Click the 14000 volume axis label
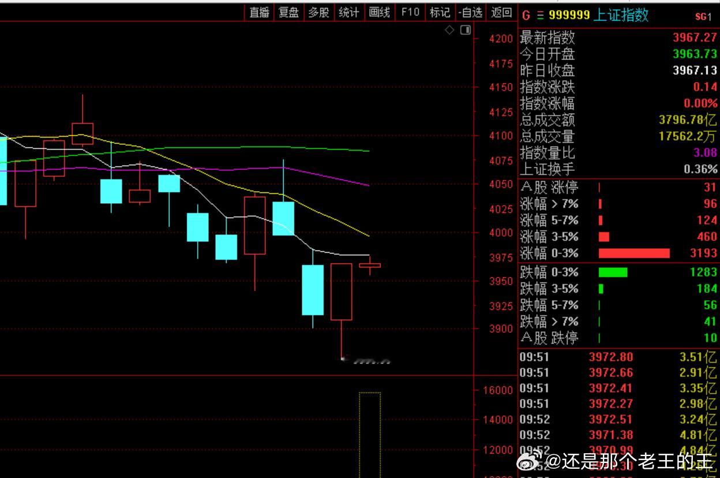This screenshot has width=720, height=478. pyautogui.click(x=498, y=420)
